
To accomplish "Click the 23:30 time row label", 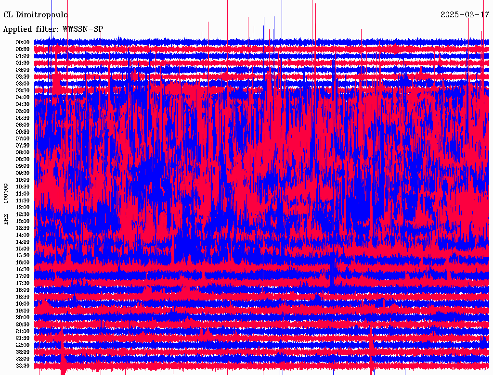I will pyautogui.click(x=23, y=365).
